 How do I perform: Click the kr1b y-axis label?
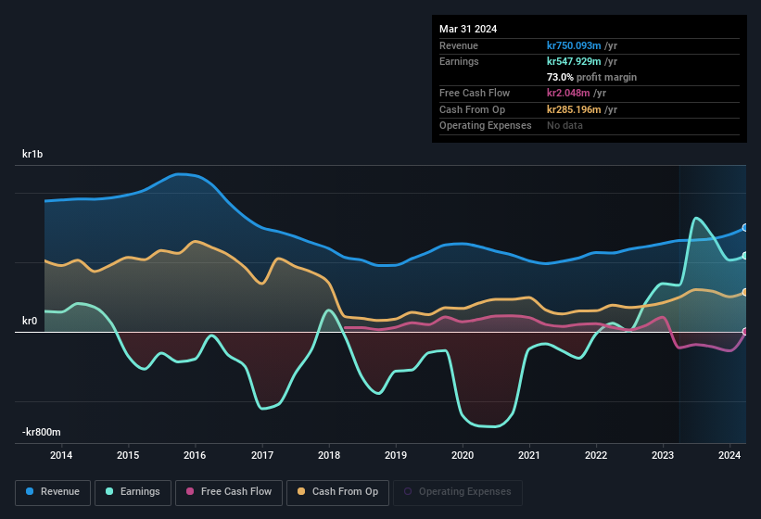click(32, 154)
